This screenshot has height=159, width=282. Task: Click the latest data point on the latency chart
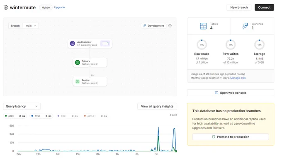(176, 151)
